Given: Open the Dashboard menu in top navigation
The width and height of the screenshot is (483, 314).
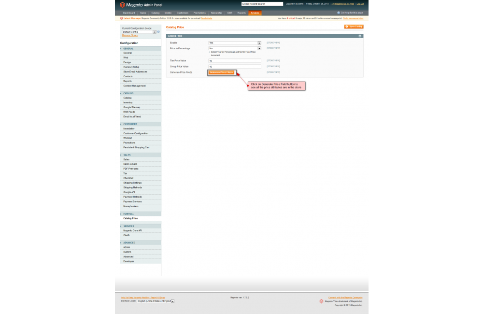Looking at the screenshot, I should (129, 13).
